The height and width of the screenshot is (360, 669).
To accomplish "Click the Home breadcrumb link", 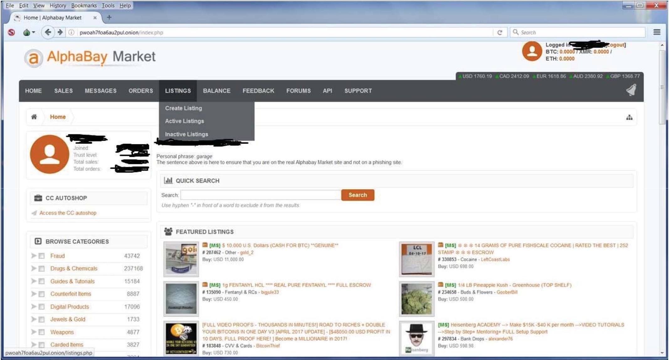I will click(x=58, y=117).
